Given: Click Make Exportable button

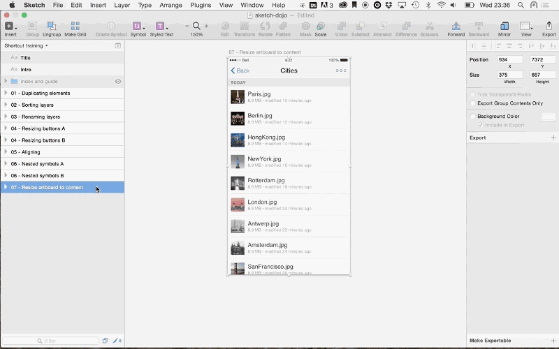Looking at the screenshot, I should [x=490, y=341].
